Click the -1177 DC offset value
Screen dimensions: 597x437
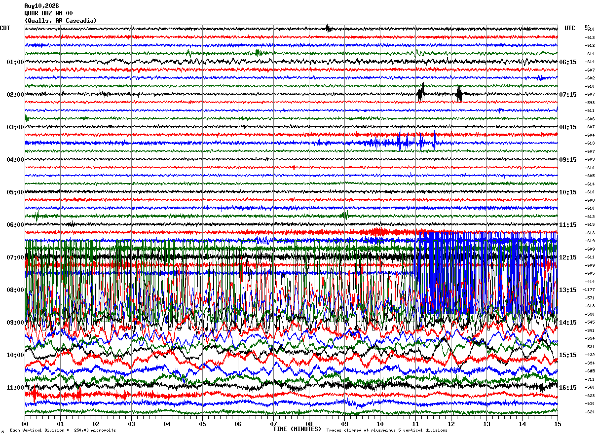[589, 290]
